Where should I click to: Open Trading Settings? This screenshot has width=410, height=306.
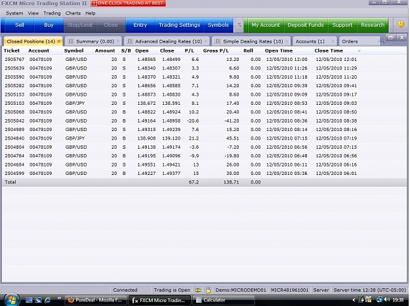[179, 25]
